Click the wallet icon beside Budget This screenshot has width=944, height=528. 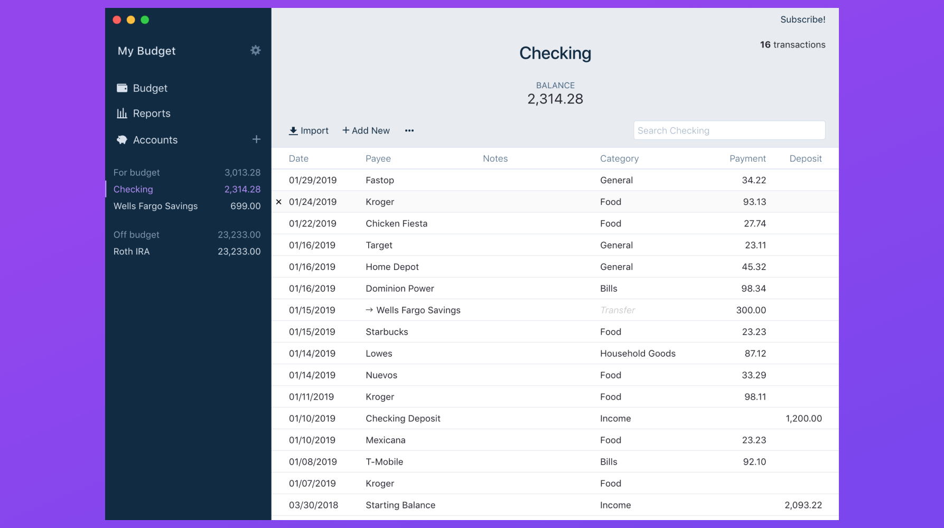(122, 88)
